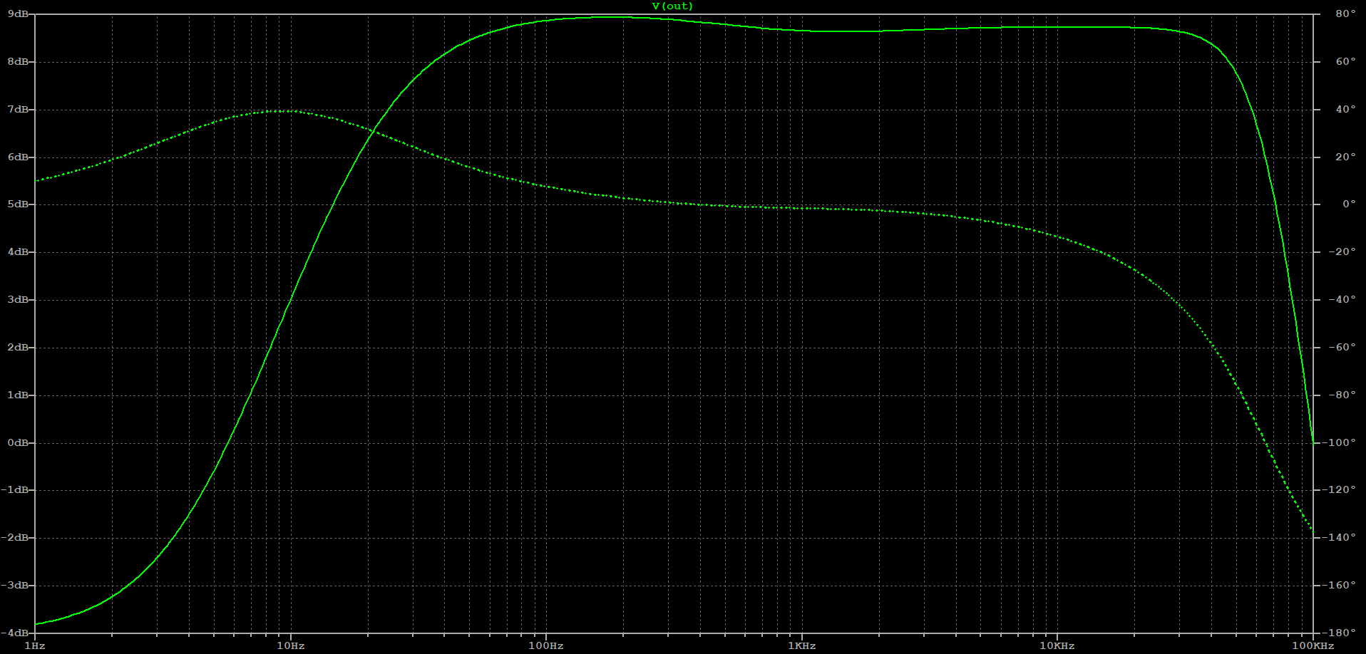Select the 10Hz frequency axis label
The height and width of the screenshot is (654, 1366).
[291, 646]
